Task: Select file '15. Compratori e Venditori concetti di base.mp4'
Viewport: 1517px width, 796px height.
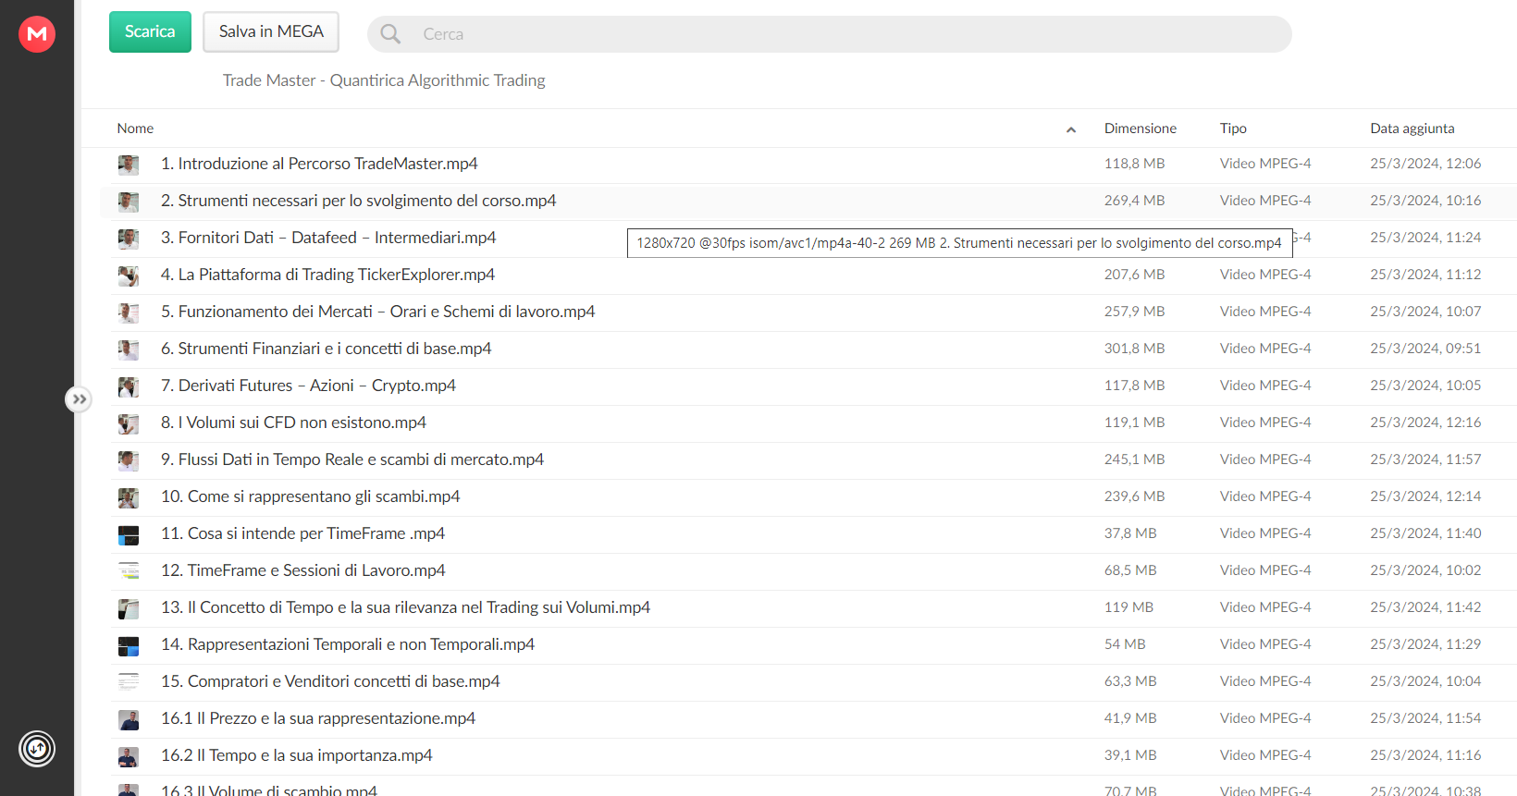Action: click(x=330, y=681)
